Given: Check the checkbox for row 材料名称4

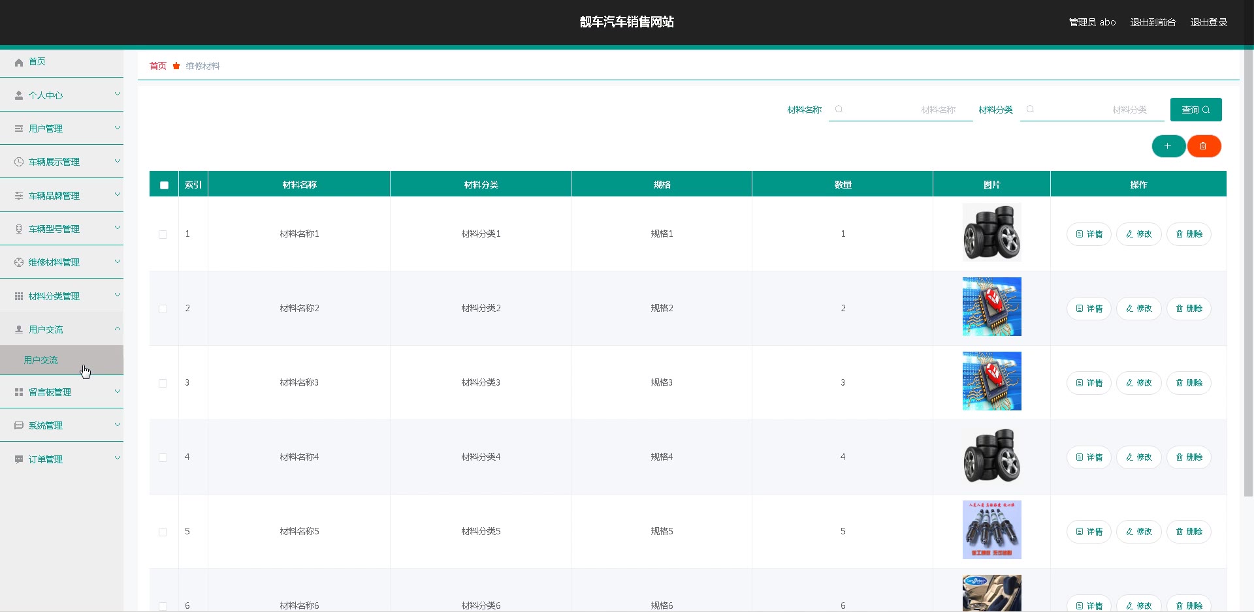Looking at the screenshot, I should coord(163,457).
